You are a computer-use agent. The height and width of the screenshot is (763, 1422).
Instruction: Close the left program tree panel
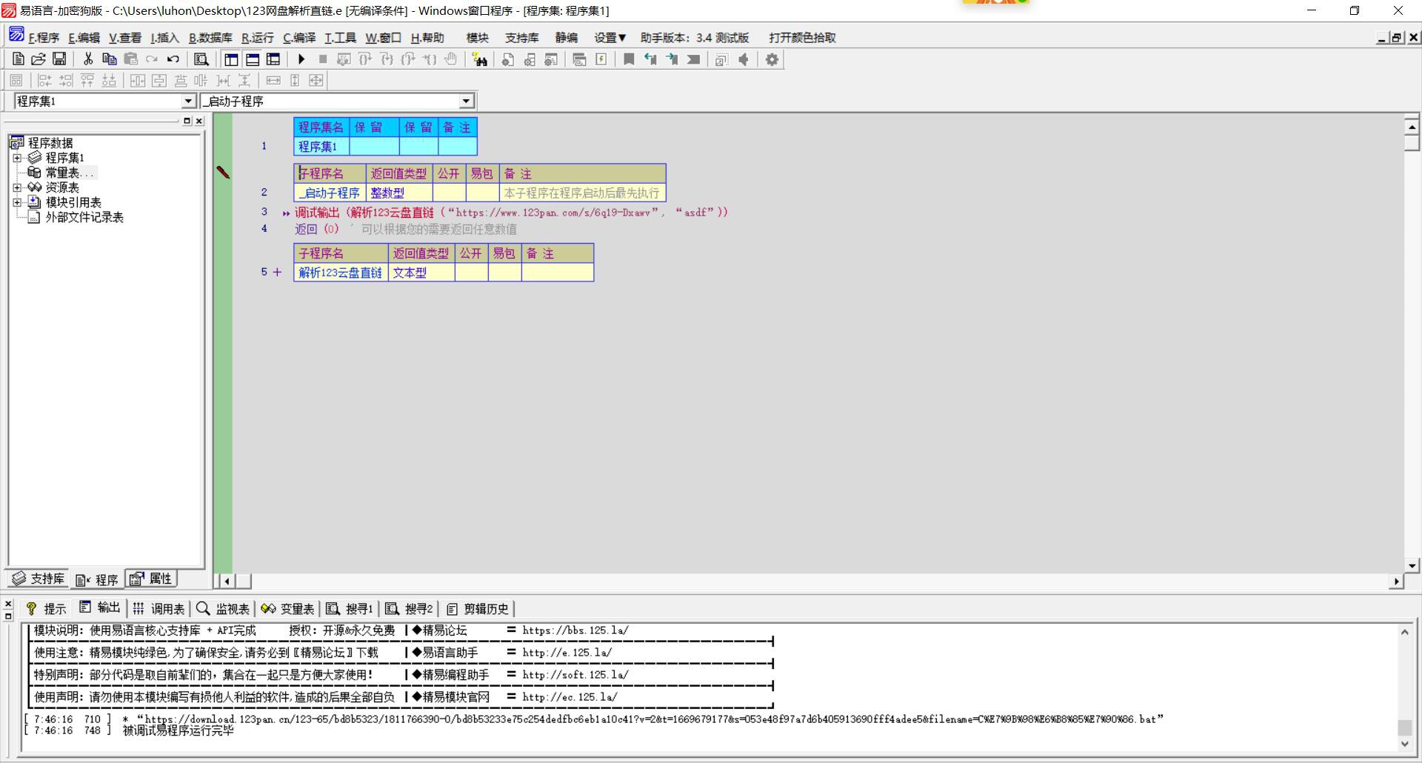coord(198,121)
